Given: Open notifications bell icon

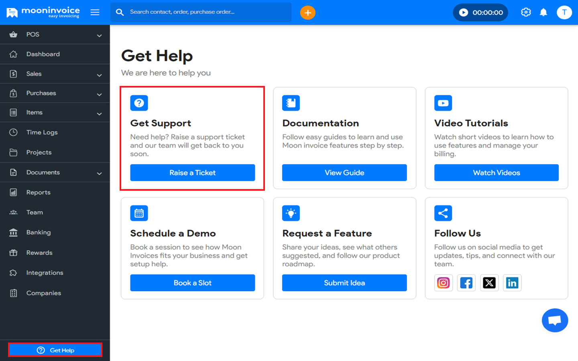Looking at the screenshot, I should tap(543, 12).
